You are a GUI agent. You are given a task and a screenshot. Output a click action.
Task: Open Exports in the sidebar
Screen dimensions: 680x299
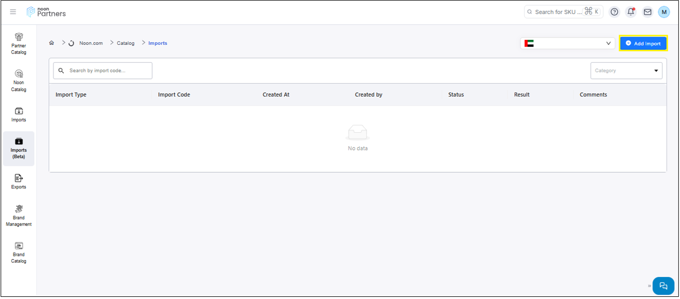pos(19,181)
